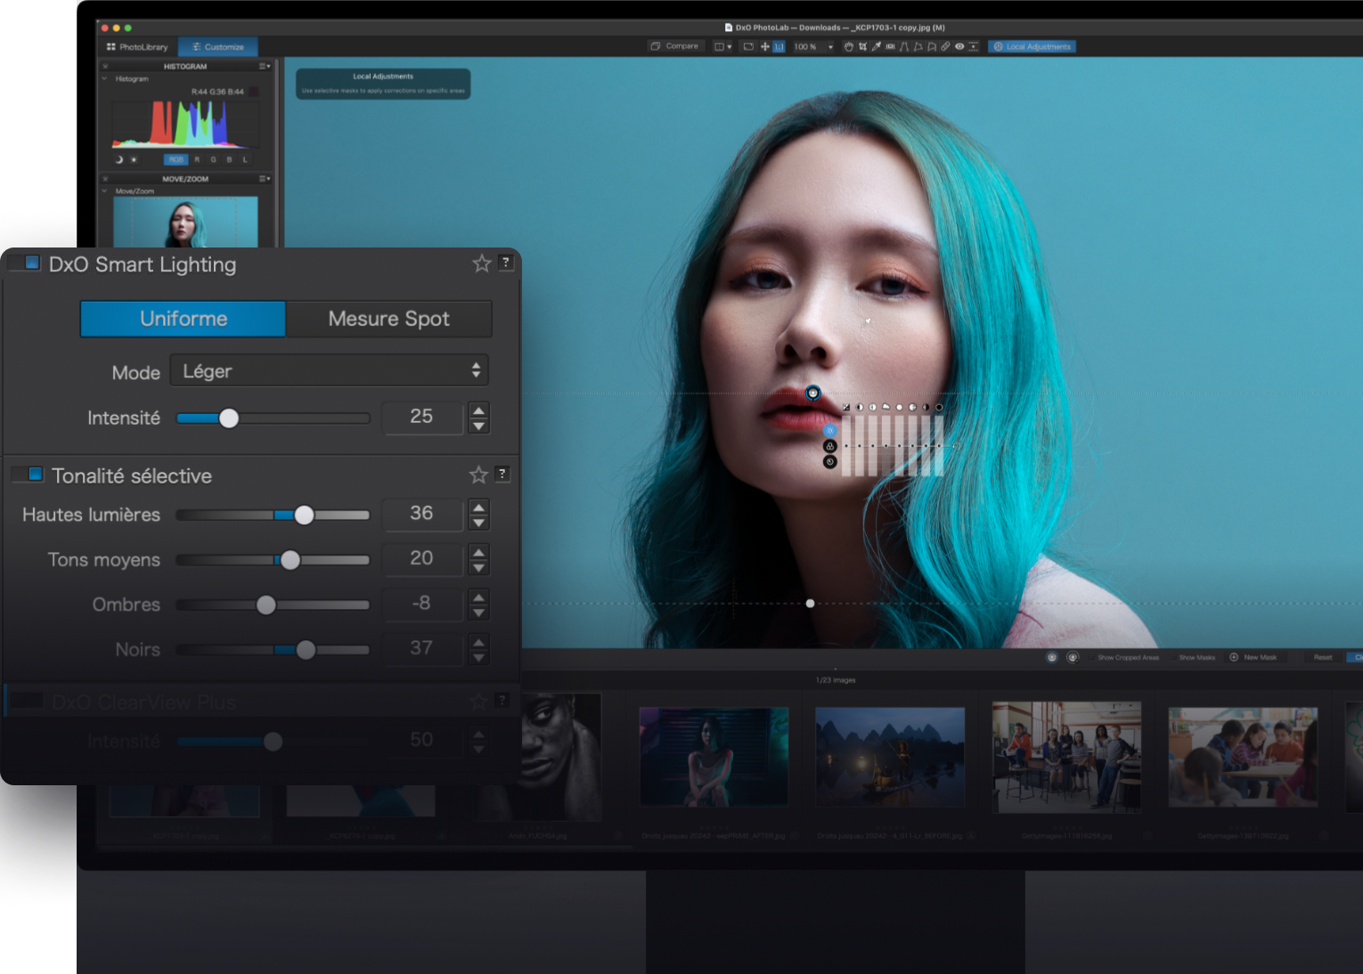Collapse the Move/Zoom section chevron
Image resolution: width=1363 pixels, height=974 pixels.
(x=105, y=191)
